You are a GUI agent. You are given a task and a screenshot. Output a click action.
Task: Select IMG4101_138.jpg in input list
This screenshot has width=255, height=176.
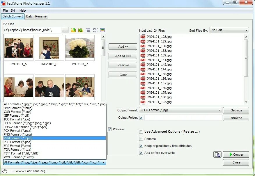coord(159,51)
